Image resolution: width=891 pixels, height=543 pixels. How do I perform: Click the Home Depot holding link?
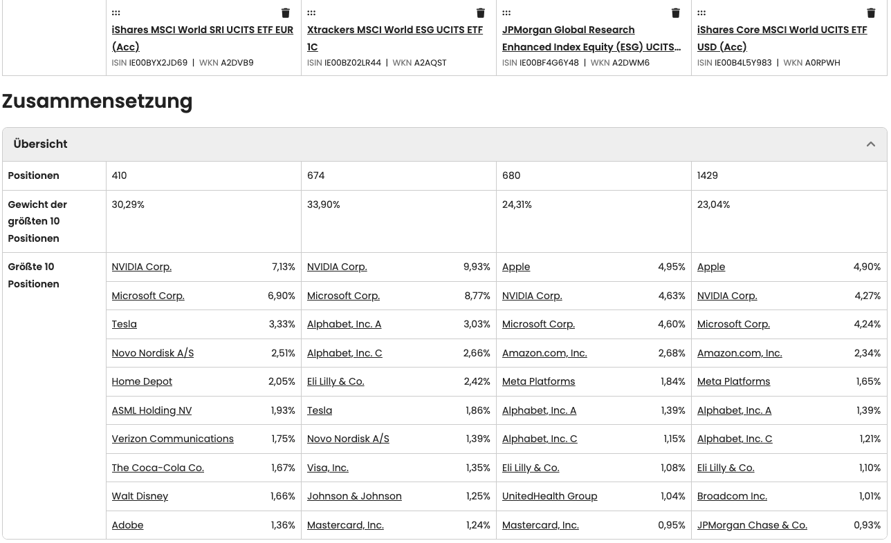[142, 381]
